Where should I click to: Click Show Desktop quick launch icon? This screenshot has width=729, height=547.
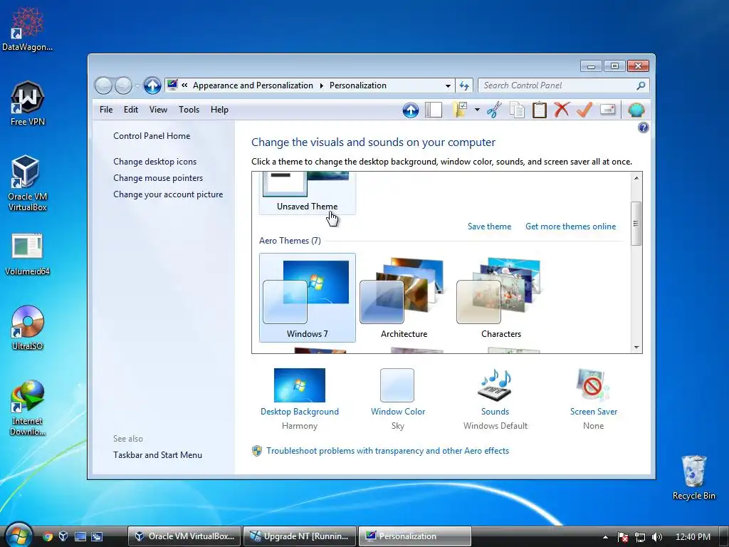[80, 536]
